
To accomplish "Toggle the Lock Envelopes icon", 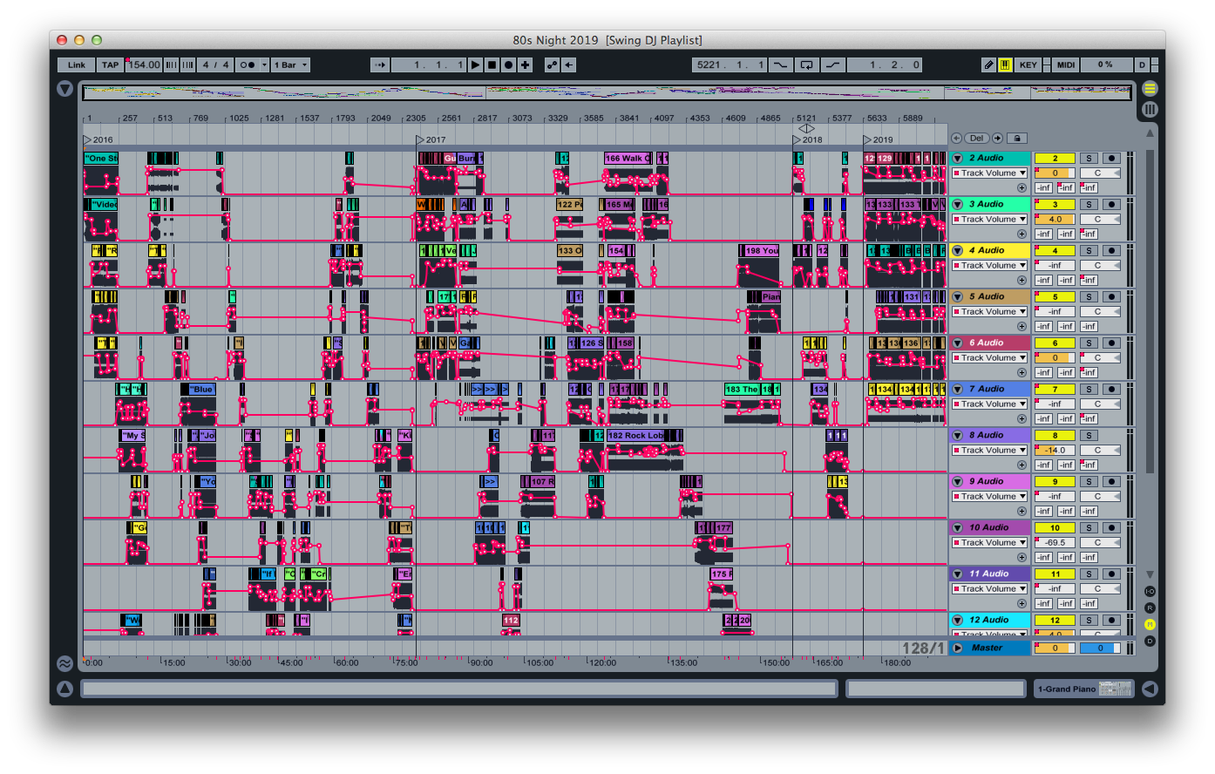I will pyautogui.click(x=1017, y=138).
